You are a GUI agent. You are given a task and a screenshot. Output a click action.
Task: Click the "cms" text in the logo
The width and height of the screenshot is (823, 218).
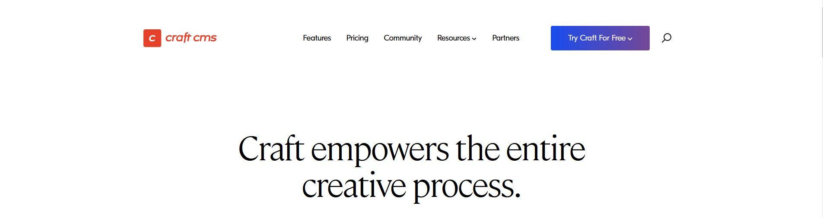205,38
